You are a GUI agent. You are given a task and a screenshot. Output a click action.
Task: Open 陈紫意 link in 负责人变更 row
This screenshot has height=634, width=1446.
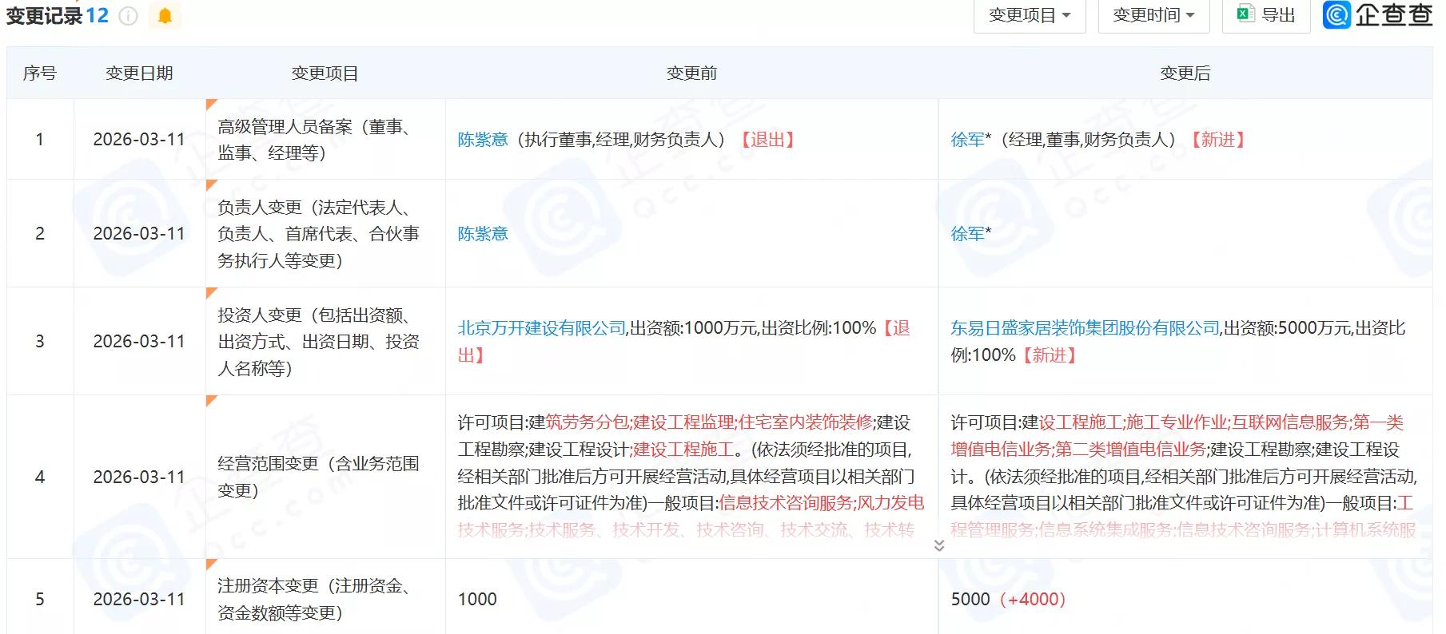[483, 234]
